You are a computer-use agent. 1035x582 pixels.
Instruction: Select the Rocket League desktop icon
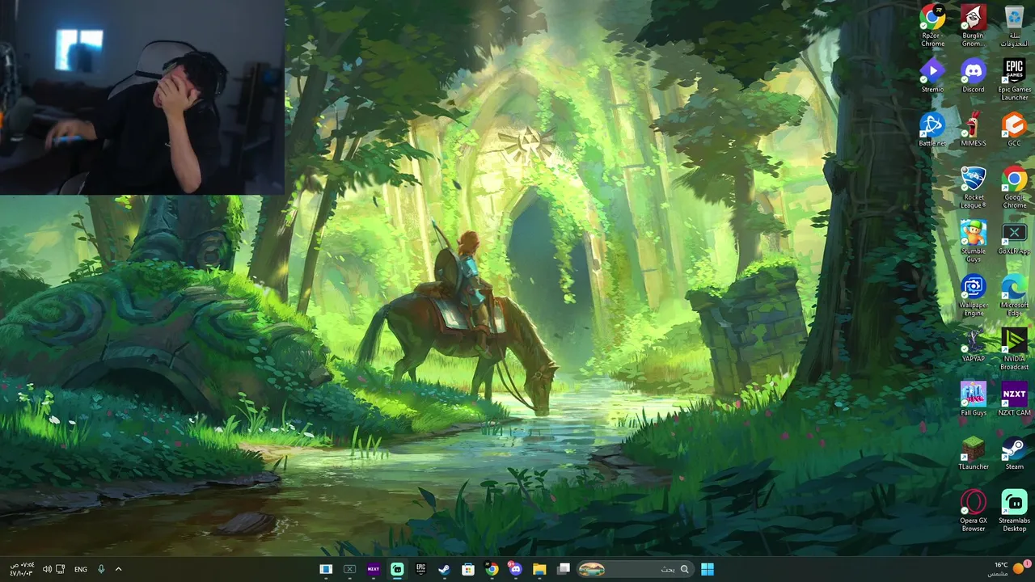click(x=974, y=187)
